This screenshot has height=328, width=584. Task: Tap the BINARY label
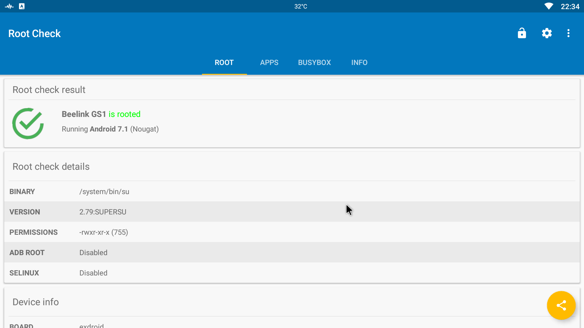pos(22,192)
